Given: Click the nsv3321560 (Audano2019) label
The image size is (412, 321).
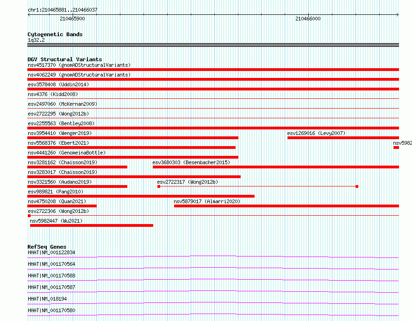Looking at the screenshot, I should point(60,182).
